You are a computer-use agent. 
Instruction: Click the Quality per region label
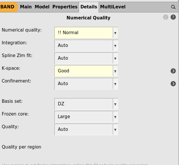pyautogui.click(x=21, y=147)
